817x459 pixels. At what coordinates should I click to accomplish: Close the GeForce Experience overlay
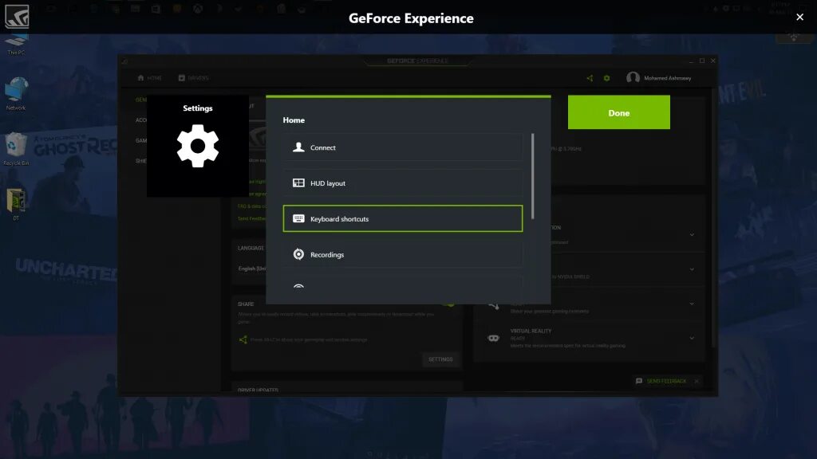point(799,18)
